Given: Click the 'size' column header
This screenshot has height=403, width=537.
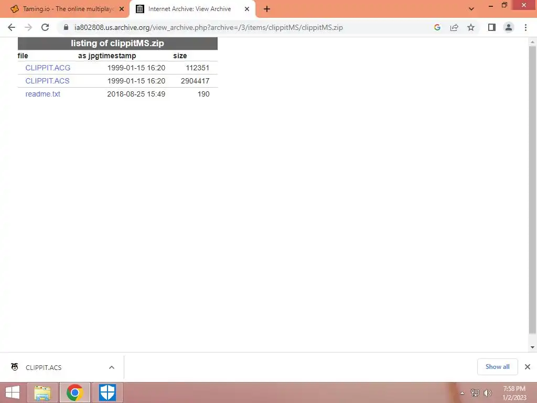Looking at the screenshot, I should (x=180, y=56).
